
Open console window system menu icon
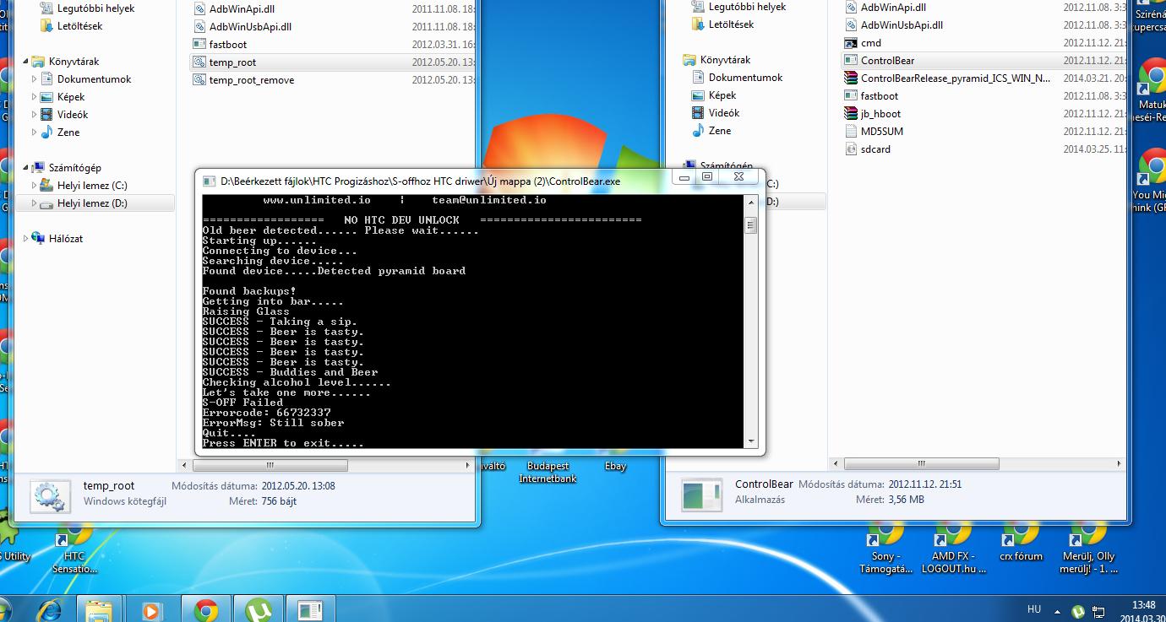click(x=208, y=181)
